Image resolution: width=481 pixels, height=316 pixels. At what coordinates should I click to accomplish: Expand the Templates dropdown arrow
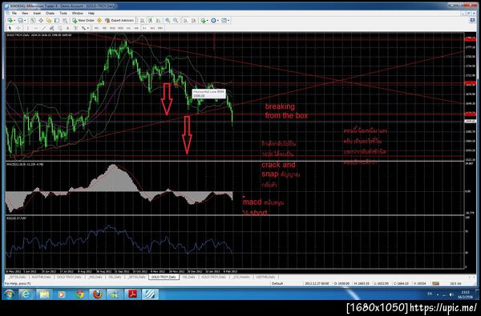pos(228,21)
